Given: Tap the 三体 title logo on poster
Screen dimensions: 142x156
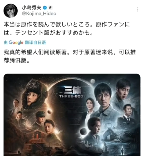Looking at the screenshot, I should (72, 90).
